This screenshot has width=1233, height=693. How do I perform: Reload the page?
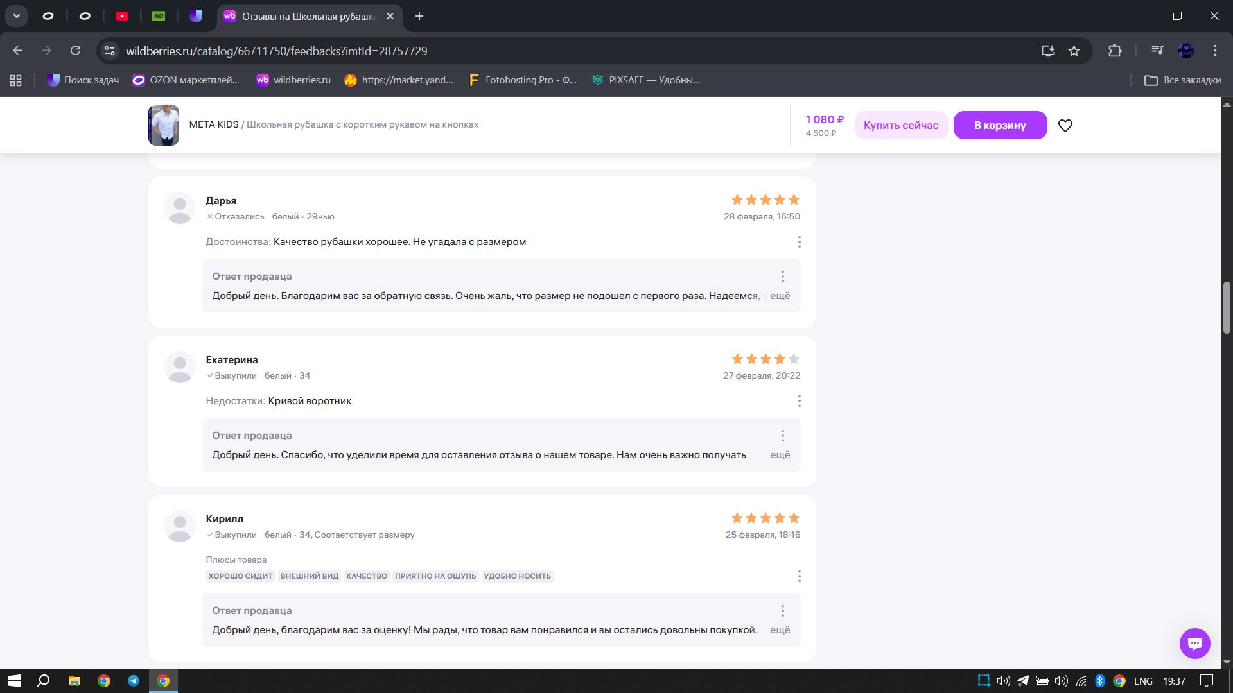coord(75,51)
